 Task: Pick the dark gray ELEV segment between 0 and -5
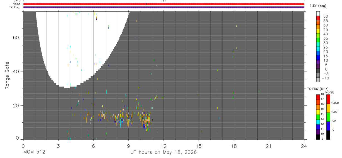[318, 71]
